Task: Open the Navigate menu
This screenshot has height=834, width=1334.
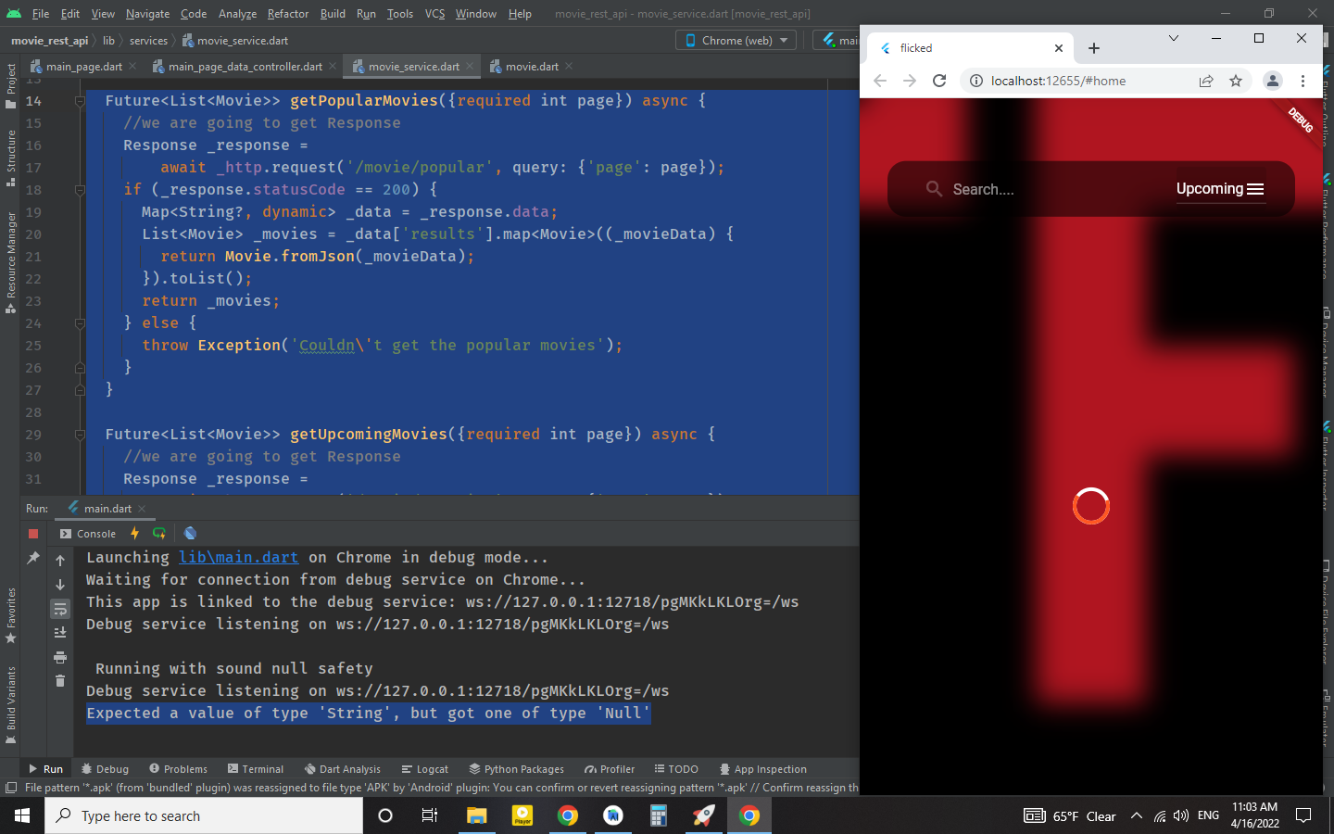Action: [x=148, y=14]
